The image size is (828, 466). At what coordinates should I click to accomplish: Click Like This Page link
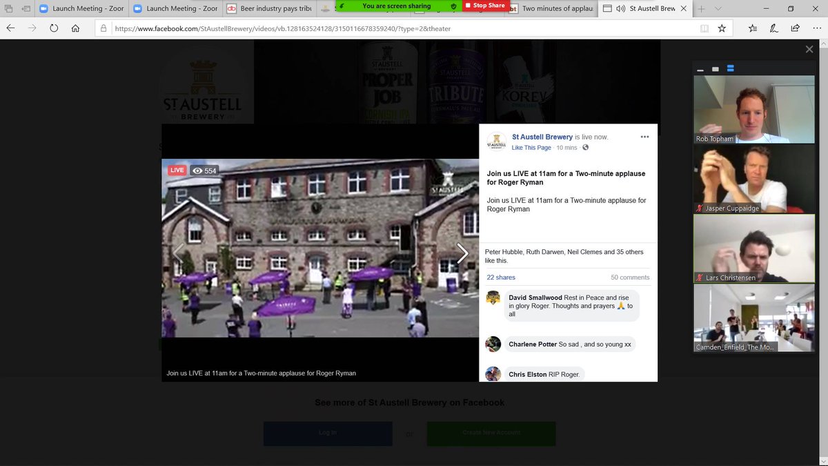[531, 148]
